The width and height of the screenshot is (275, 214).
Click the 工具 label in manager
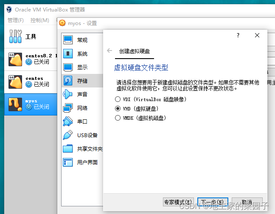[x=31, y=37]
